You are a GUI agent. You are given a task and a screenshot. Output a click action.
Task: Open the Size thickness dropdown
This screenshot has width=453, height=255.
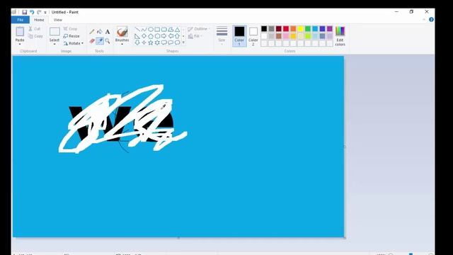(x=222, y=35)
